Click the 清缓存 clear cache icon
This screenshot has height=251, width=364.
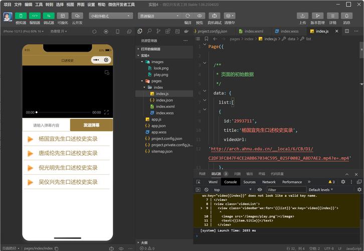point(229,16)
